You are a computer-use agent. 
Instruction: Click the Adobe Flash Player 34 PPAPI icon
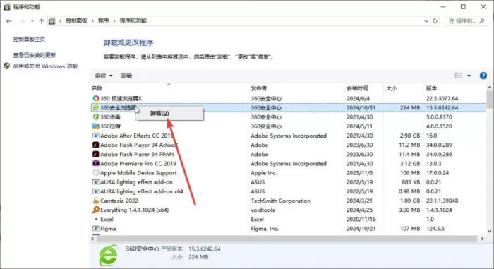click(96, 154)
